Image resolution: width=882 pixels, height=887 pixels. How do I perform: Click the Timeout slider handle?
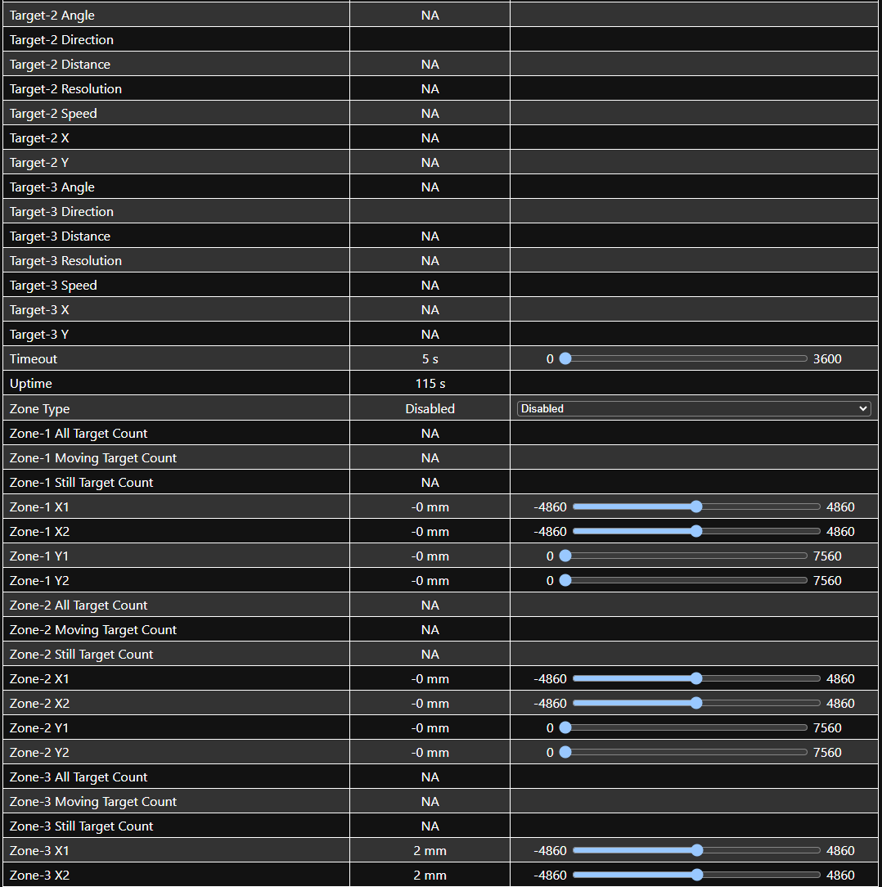pyautogui.click(x=565, y=359)
